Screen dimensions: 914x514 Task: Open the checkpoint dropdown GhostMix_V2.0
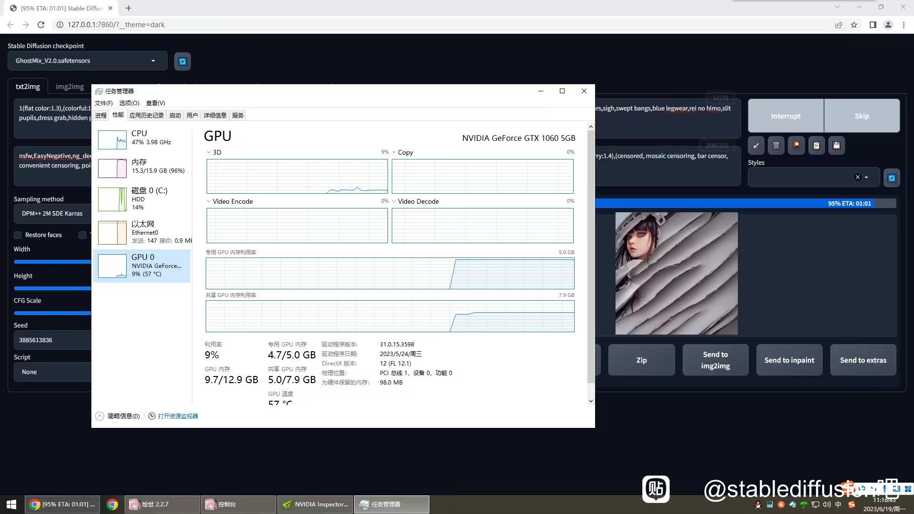[88, 61]
